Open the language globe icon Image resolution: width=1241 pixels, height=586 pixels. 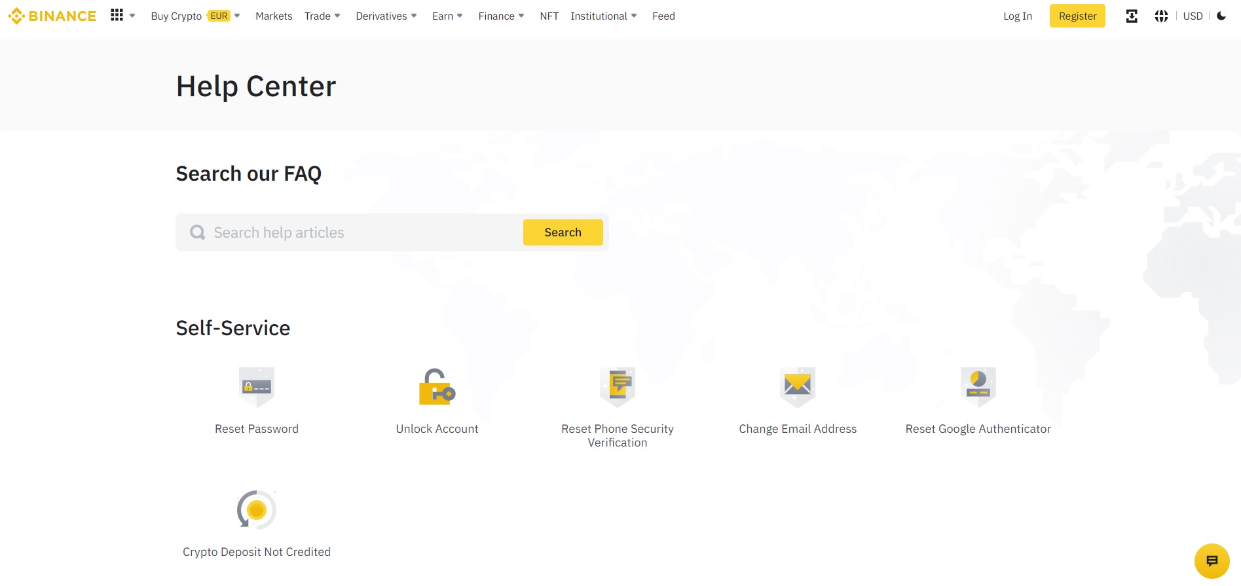(1161, 16)
